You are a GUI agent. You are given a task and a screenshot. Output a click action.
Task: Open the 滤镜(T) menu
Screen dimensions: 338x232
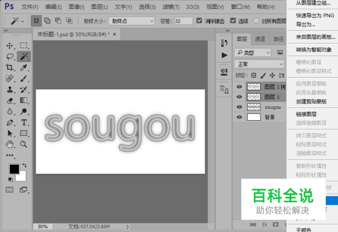[171, 7]
